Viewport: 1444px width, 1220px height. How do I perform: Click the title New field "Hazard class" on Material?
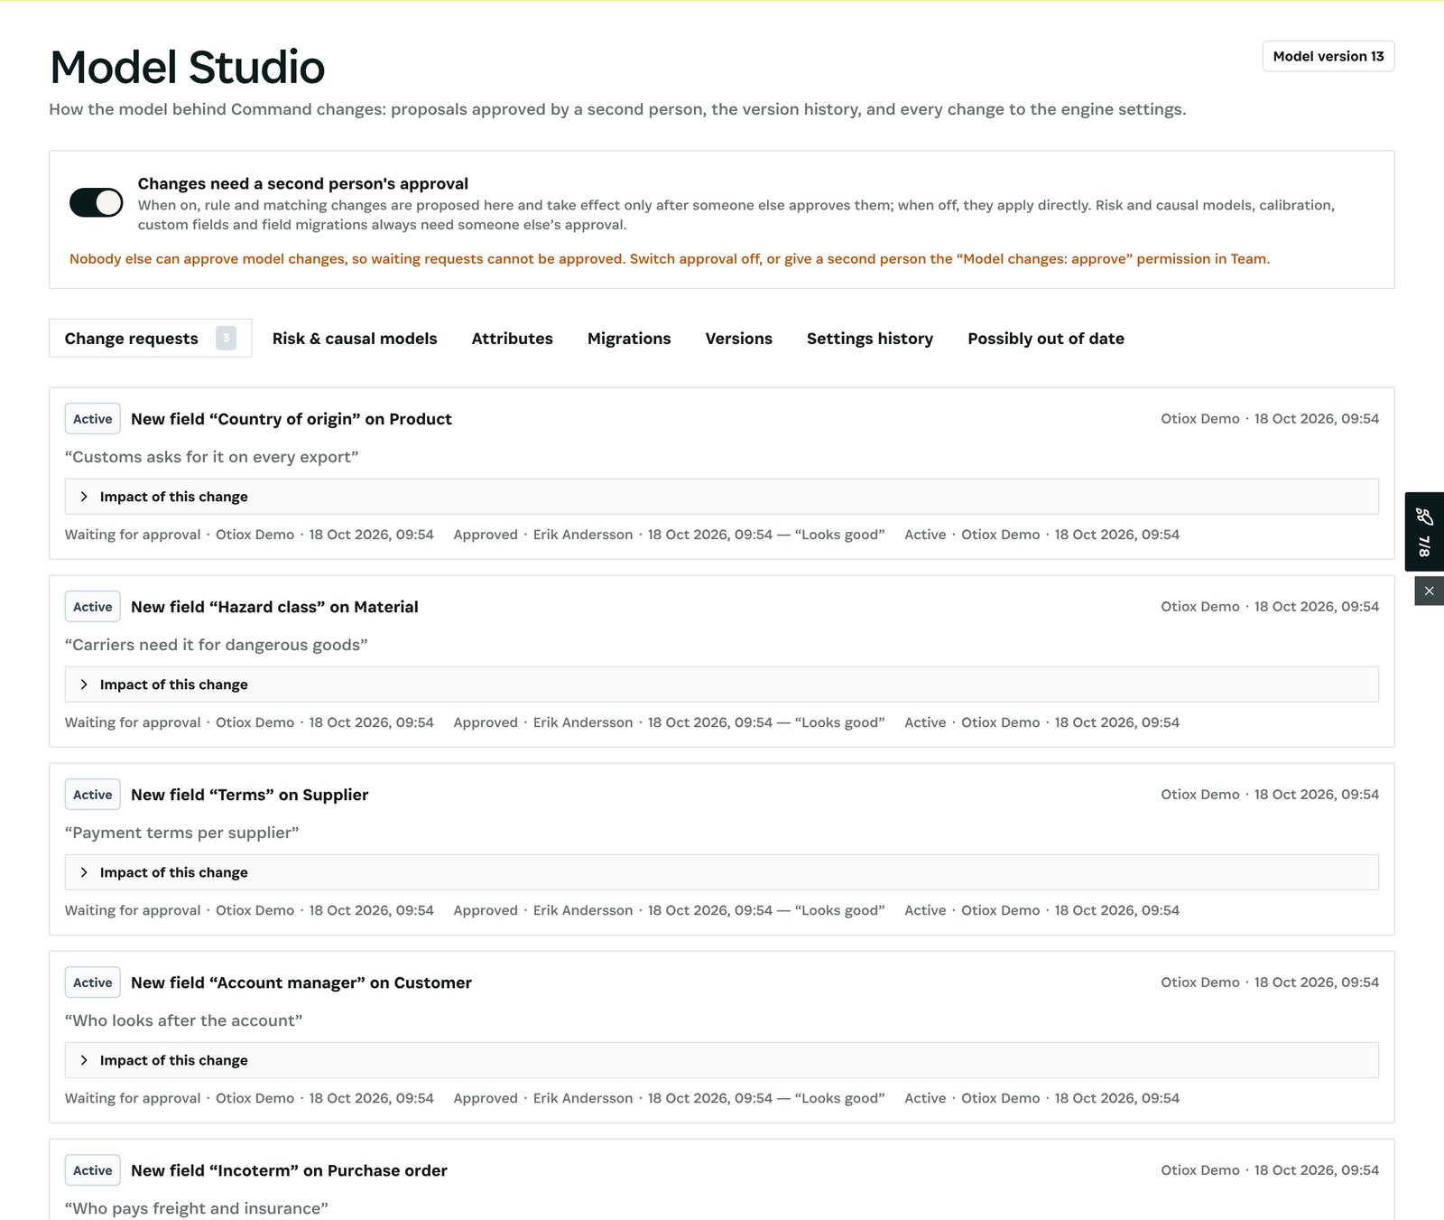pos(274,607)
